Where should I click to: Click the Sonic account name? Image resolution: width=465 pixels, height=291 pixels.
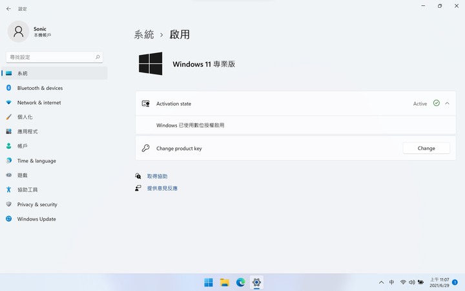[x=40, y=29]
